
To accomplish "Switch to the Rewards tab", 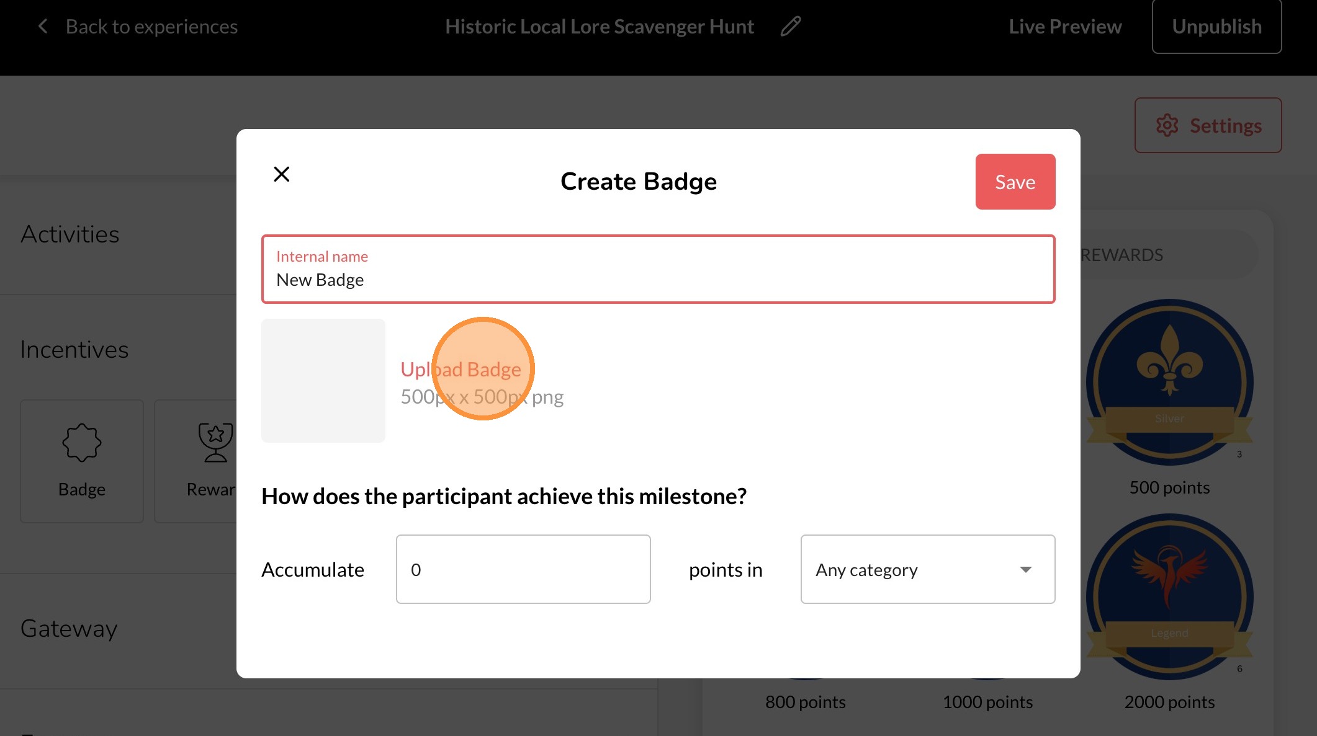I will click(1121, 255).
